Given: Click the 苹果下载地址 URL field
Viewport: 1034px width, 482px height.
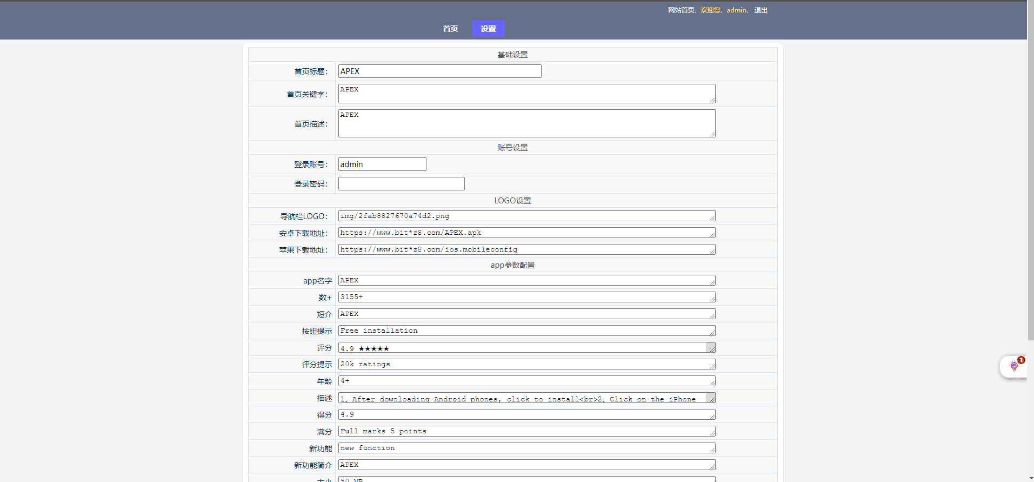Looking at the screenshot, I should (526, 249).
